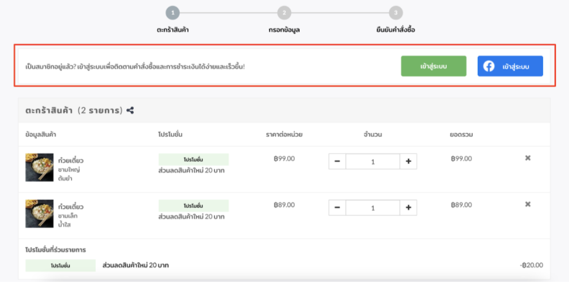569x282 pixels.
Task: Increase quantity for ชามใหญ่ ต้มยำ noodle
Action: (408, 161)
